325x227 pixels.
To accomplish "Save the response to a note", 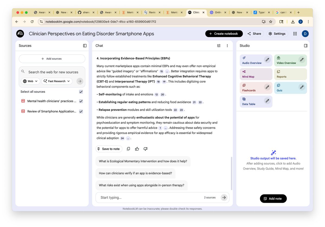I will (109, 149).
